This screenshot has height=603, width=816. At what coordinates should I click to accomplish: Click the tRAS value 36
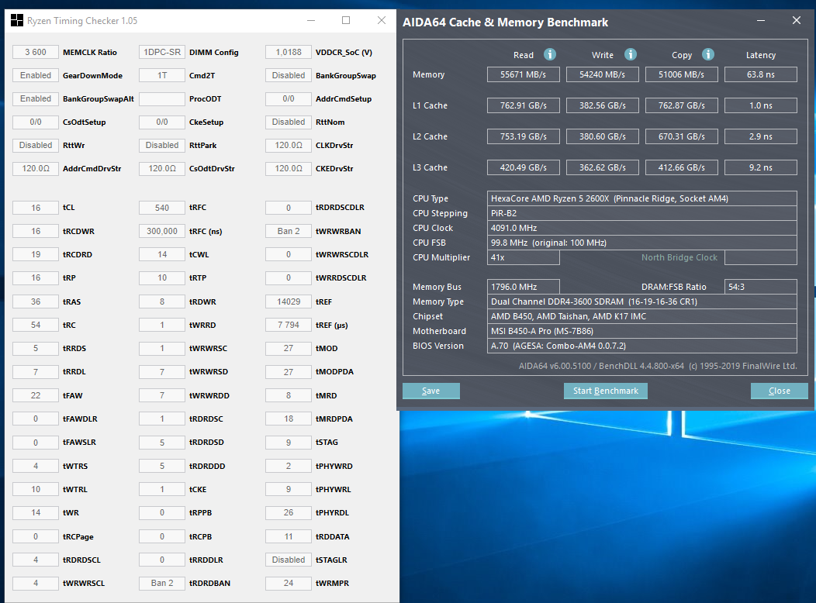click(x=36, y=301)
